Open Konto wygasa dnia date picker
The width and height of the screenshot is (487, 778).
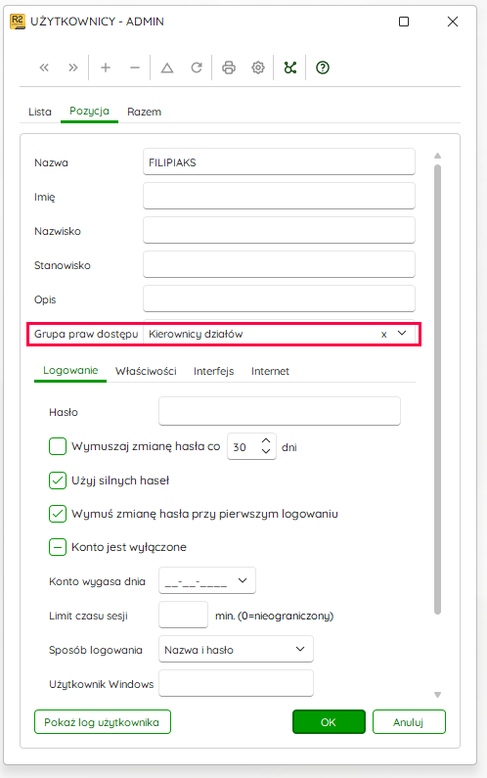(x=243, y=580)
